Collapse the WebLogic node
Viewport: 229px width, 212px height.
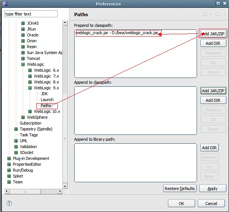[23, 64]
